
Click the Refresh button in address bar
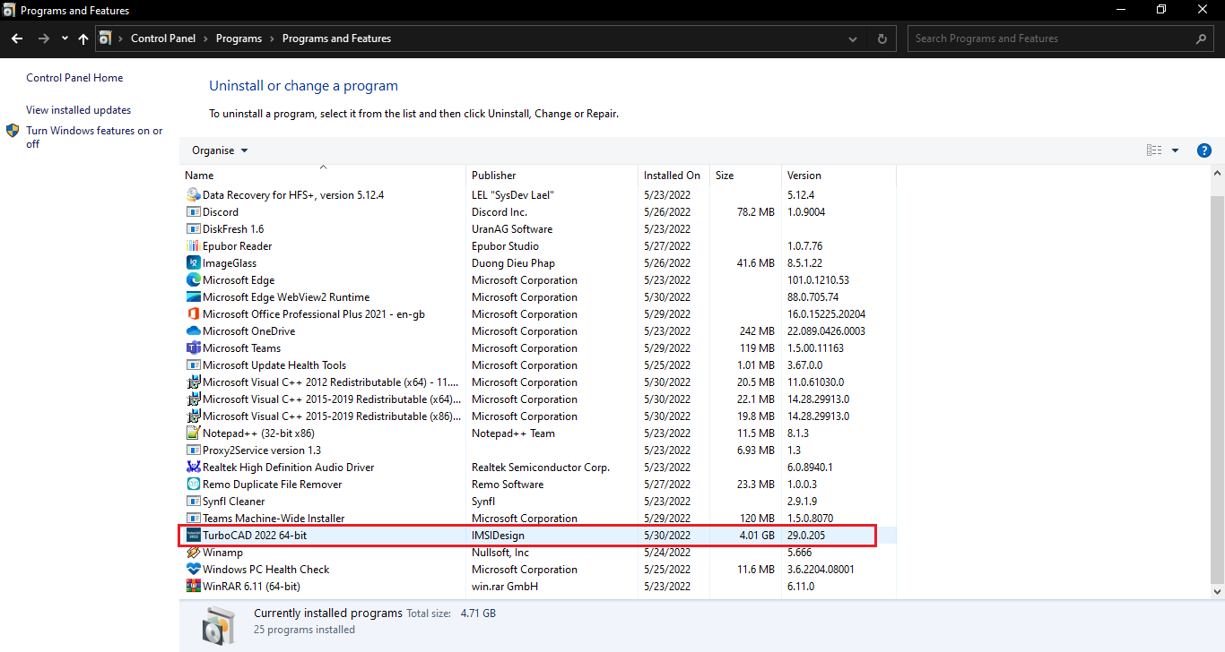point(882,39)
